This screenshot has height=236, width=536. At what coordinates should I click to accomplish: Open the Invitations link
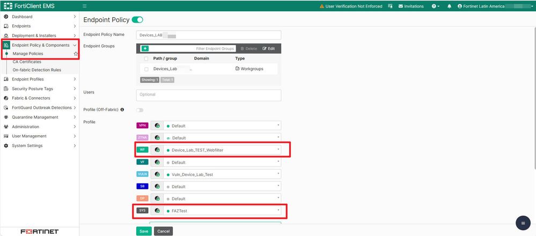(x=411, y=6)
